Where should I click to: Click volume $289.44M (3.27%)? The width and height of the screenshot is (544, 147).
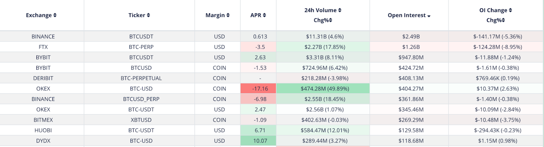coord(325,141)
